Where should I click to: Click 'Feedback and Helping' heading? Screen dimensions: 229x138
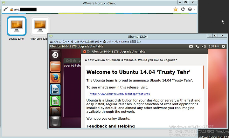[x=111, y=126]
